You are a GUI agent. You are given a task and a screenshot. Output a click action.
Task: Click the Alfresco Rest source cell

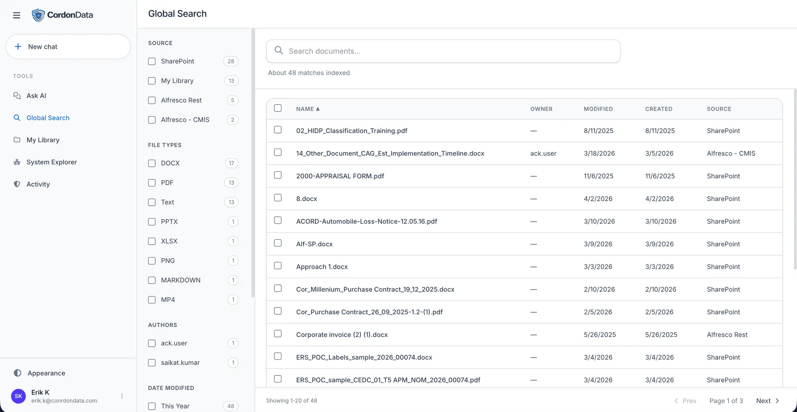point(727,335)
